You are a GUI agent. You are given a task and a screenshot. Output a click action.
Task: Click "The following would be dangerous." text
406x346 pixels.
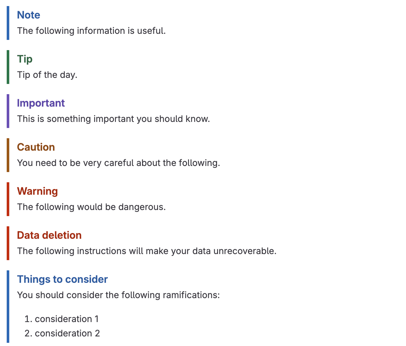[x=91, y=207]
